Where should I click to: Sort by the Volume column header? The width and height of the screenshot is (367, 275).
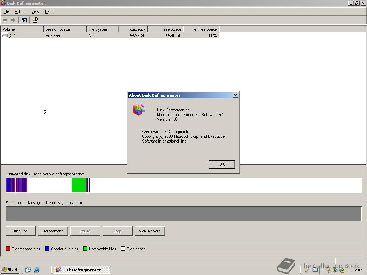tap(22, 29)
